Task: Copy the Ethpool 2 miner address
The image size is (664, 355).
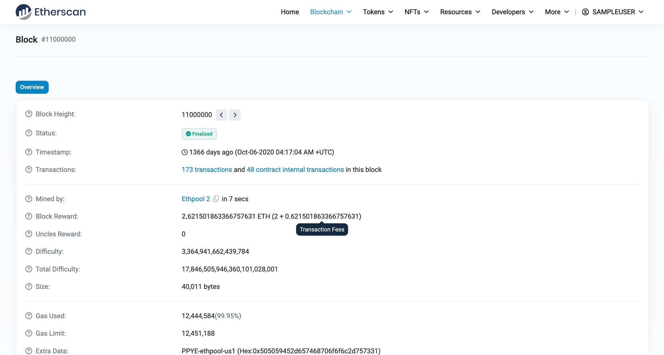Action: [216, 199]
